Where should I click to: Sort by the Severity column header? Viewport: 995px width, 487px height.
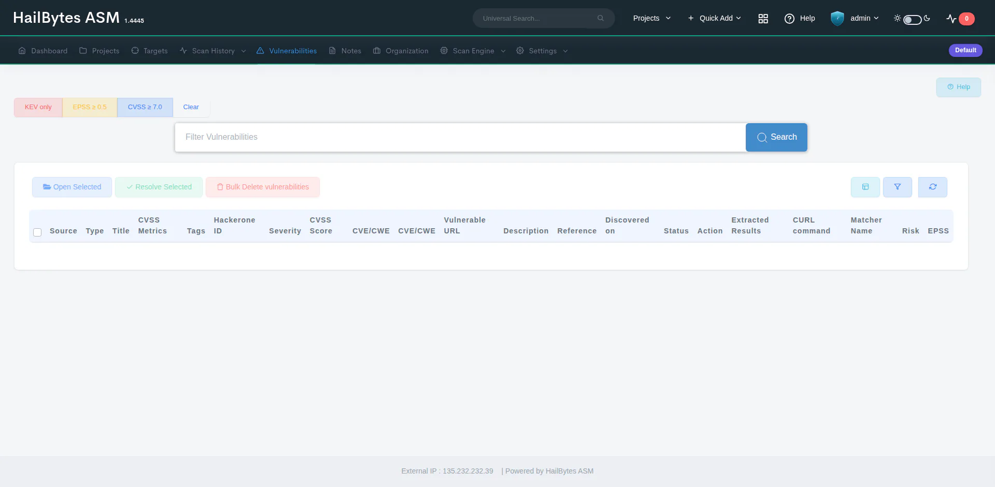pyautogui.click(x=285, y=231)
